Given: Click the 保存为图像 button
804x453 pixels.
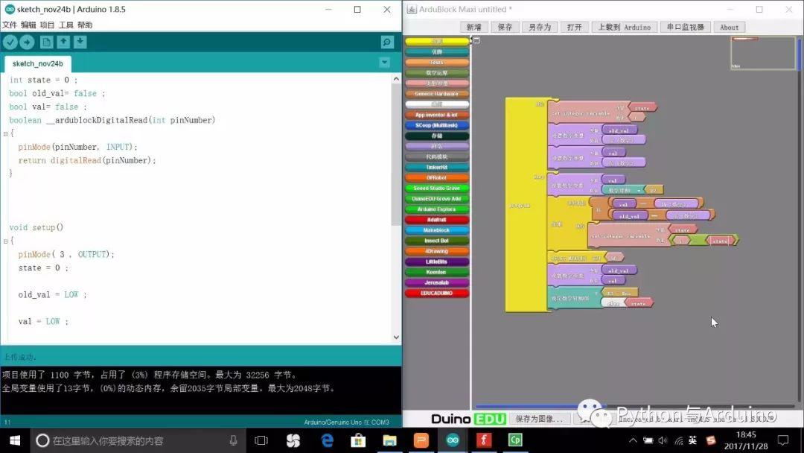Looking at the screenshot, I should click(x=539, y=419).
